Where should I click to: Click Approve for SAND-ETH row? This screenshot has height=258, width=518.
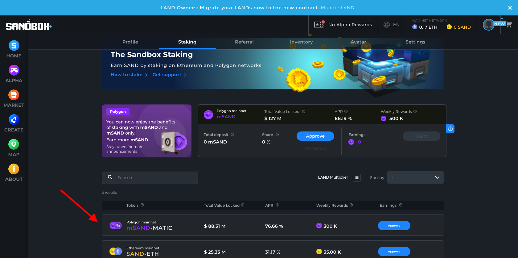pyautogui.click(x=394, y=252)
